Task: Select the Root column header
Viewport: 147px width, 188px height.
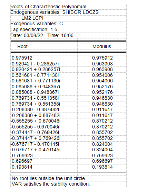Action: click(22, 46)
